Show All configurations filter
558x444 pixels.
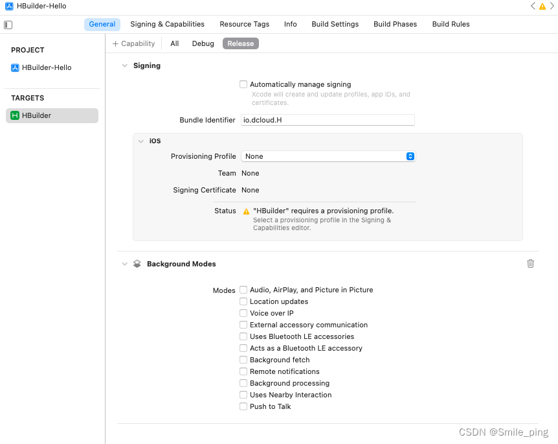coord(174,43)
